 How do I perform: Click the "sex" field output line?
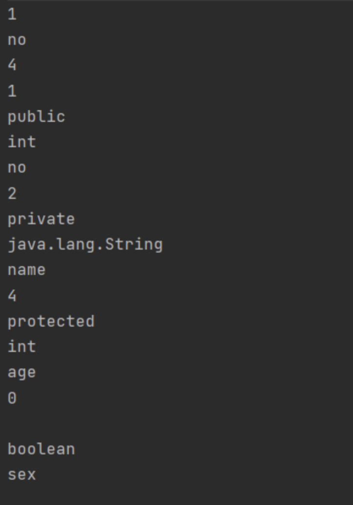point(21,475)
